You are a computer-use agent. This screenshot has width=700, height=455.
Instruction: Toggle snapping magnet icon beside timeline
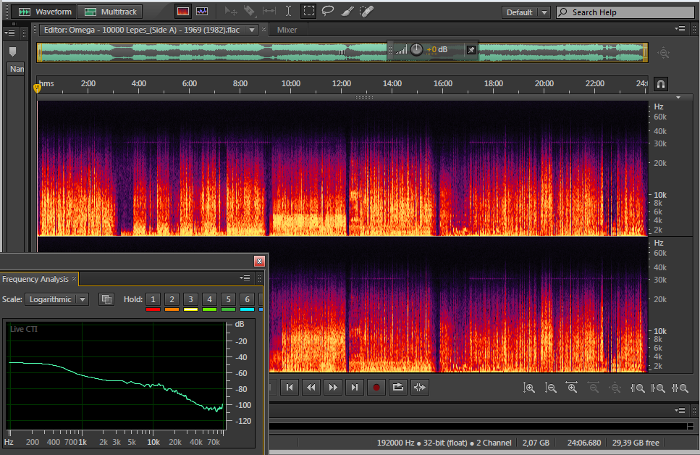click(x=661, y=84)
